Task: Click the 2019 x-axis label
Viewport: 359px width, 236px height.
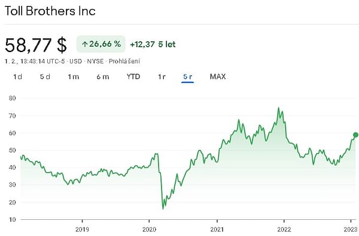Action: coord(82,229)
